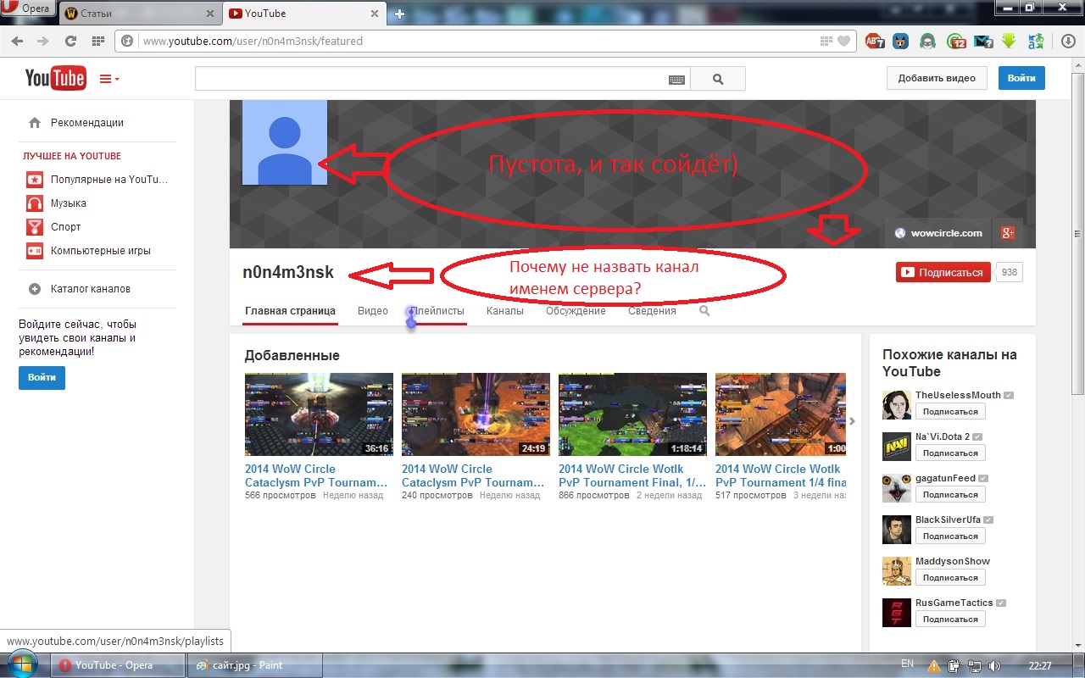The image size is (1085, 678).
Task: Open the Speed Dial grid icon
Action: (97, 41)
